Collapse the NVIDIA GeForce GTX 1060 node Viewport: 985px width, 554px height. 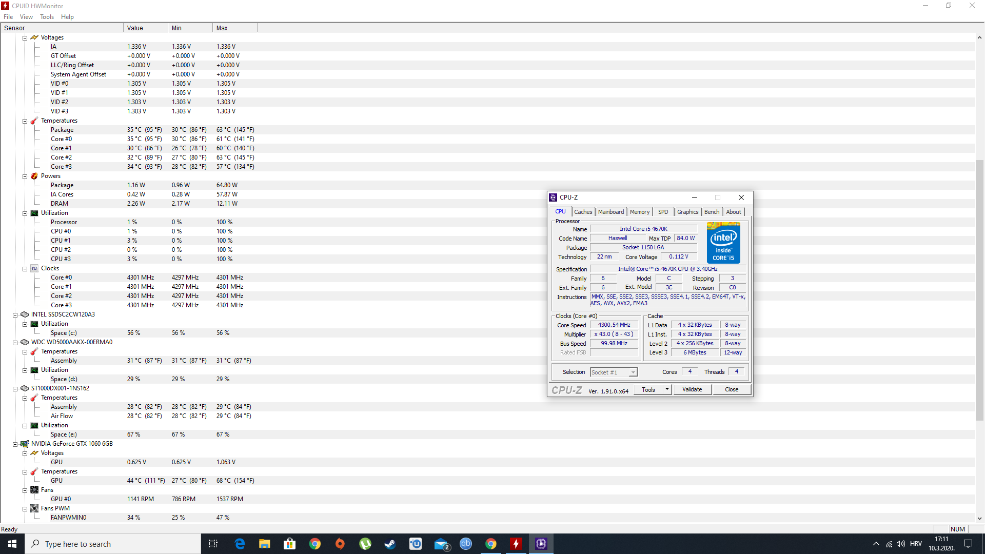pyautogui.click(x=15, y=444)
